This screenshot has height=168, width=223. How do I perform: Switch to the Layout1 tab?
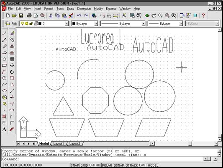(59, 144)
